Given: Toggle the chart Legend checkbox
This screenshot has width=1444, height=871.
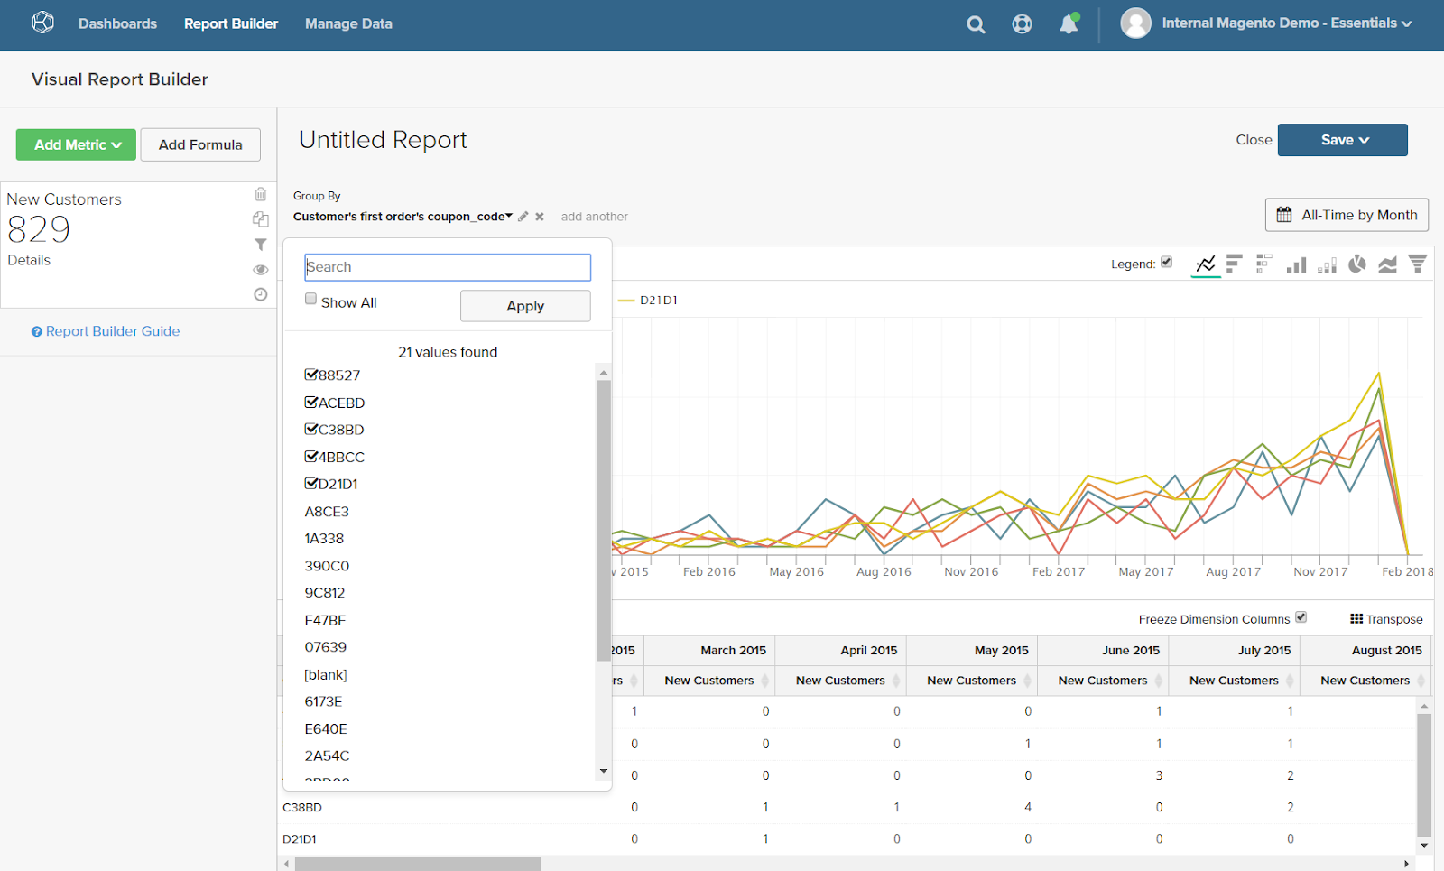Looking at the screenshot, I should (x=1166, y=263).
